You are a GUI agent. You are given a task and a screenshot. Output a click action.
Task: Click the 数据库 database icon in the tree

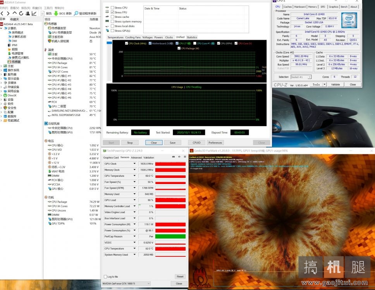pos(5,116)
